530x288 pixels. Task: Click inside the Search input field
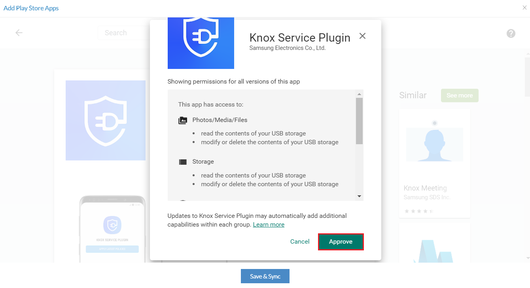[x=127, y=33]
